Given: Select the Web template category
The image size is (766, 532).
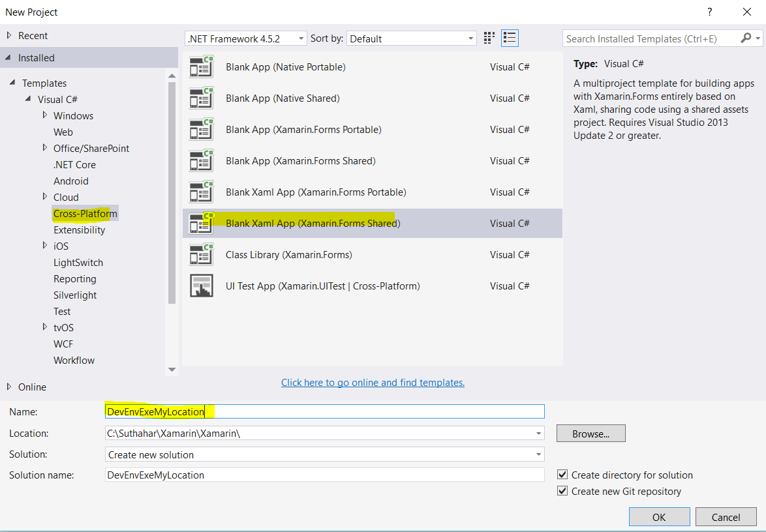Looking at the screenshot, I should click(x=63, y=132).
